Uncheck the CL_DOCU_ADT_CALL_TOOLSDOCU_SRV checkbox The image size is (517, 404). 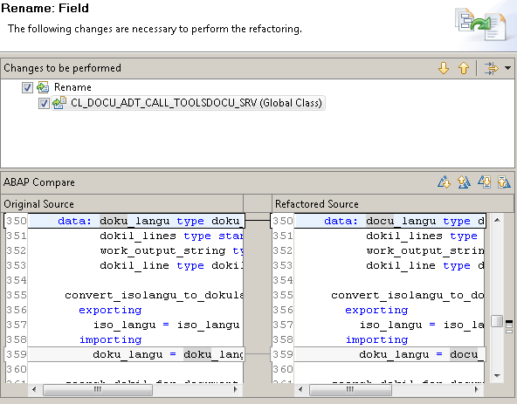[44, 104]
